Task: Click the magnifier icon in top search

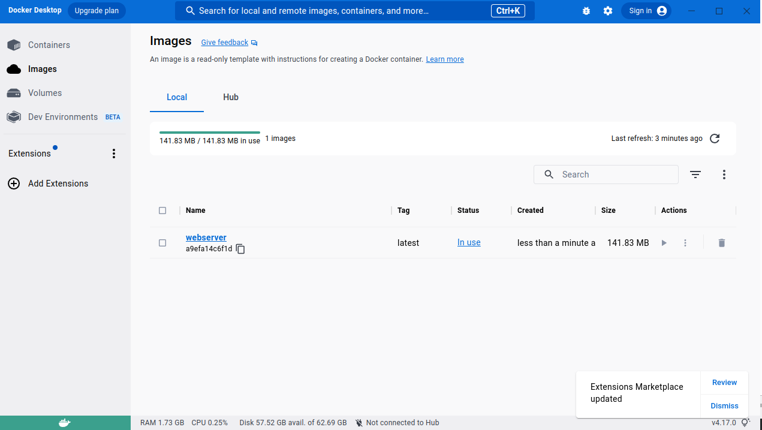Action: [x=191, y=11]
